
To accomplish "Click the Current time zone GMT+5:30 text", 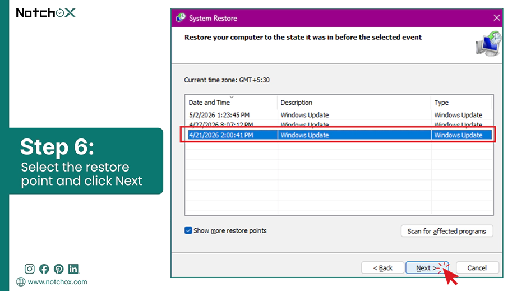I will 227,80.
